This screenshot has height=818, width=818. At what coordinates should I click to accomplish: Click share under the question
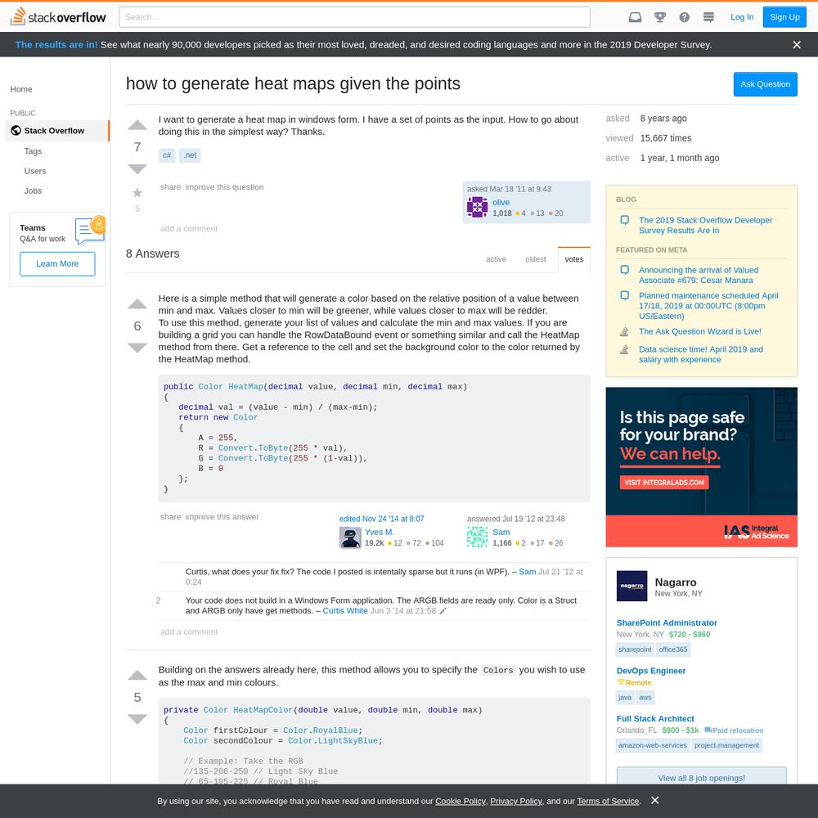pos(171,187)
